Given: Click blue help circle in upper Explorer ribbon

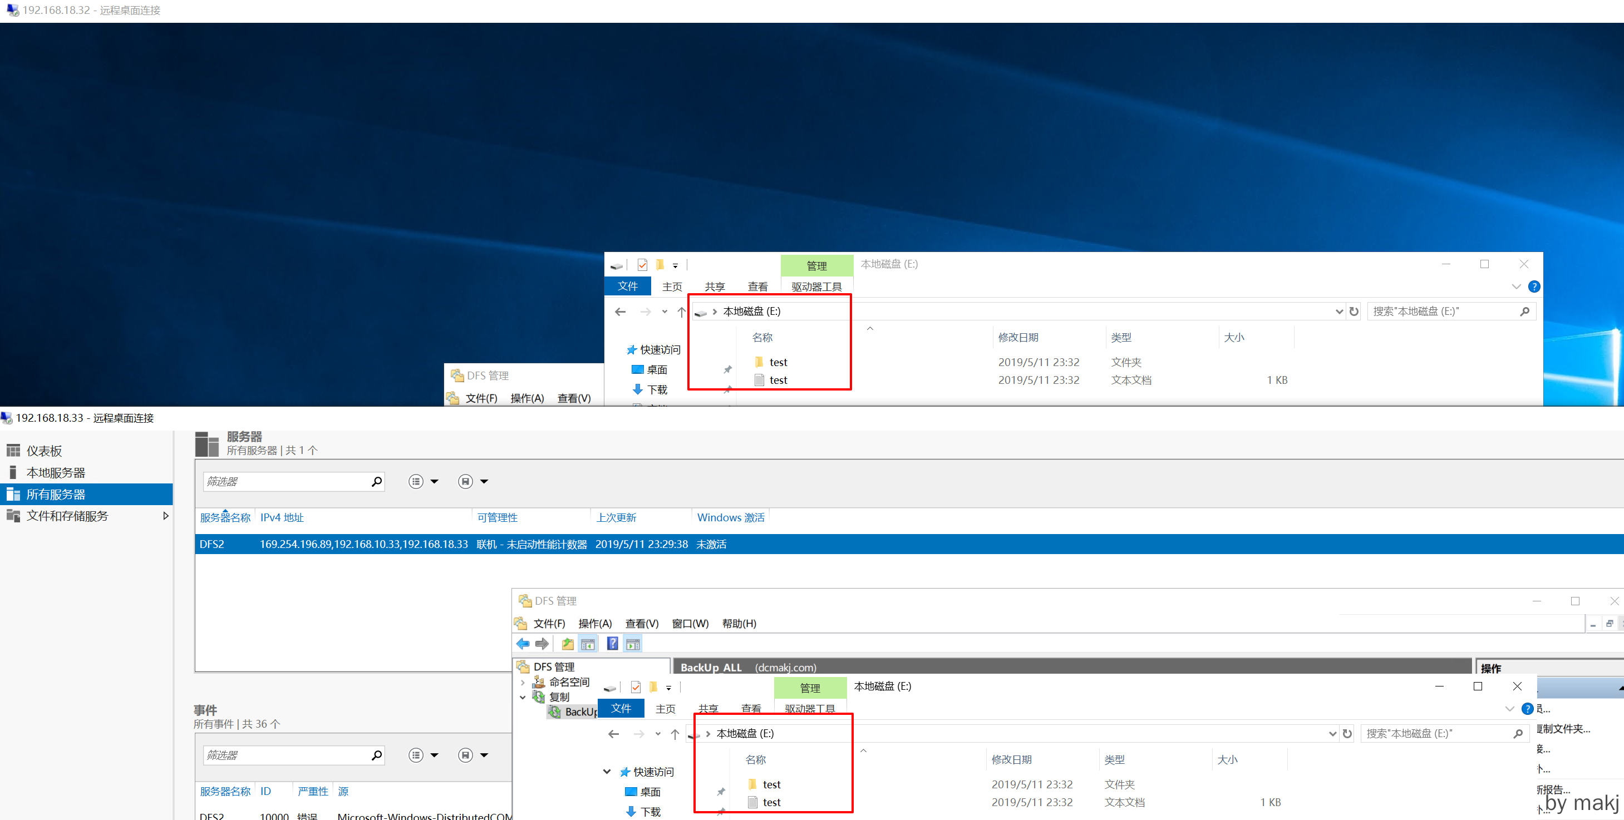Looking at the screenshot, I should [x=1534, y=287].
